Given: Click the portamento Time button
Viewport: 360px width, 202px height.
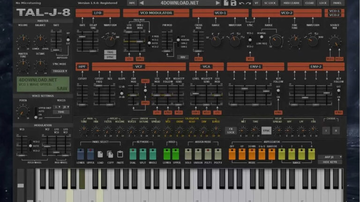Looking at the screenshot, I should [61, 112].
